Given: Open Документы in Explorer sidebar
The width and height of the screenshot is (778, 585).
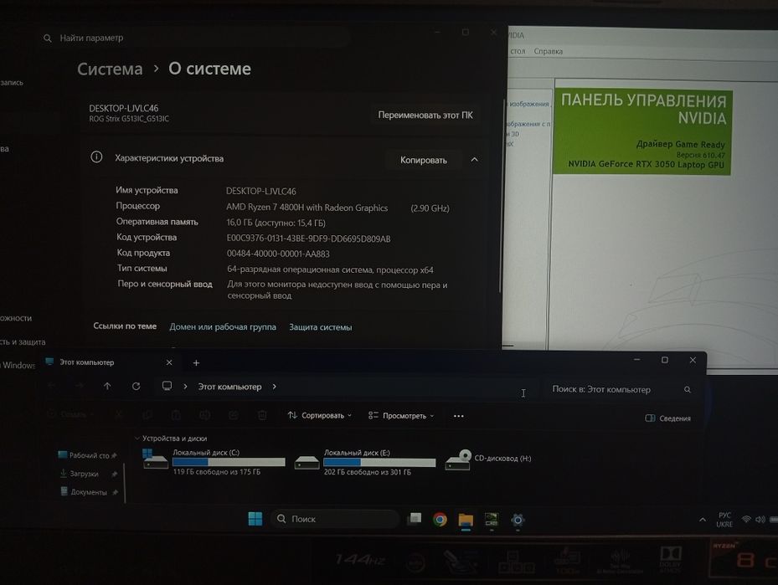Looking at the screenshot, I should [x=84, y=492].
